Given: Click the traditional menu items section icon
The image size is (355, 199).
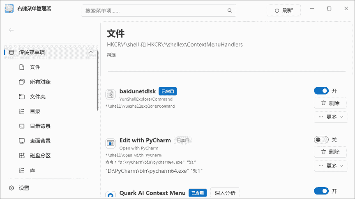Looking at the screenshot, I should [12, 52].
